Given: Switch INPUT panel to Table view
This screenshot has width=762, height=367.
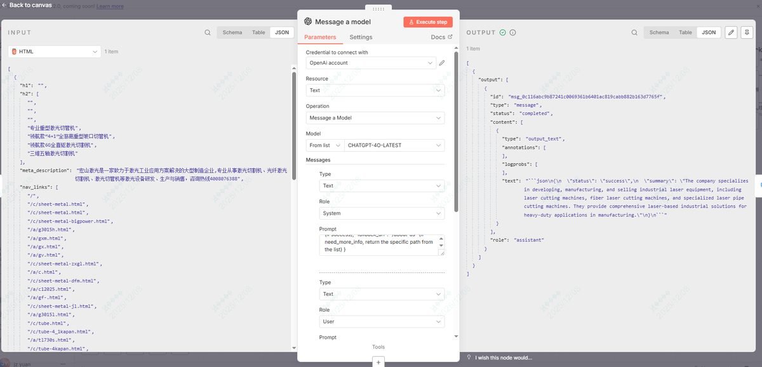Looking at the screenshot, I should [258, 32].
